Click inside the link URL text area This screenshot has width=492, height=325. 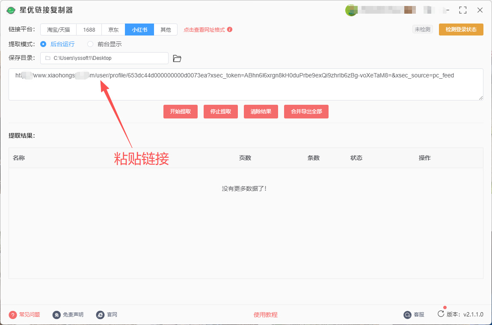tap(246, 84)
